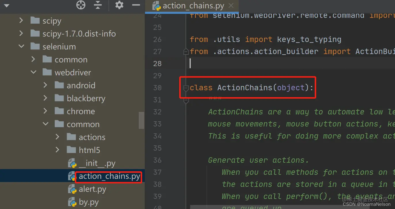Select the blackberry tree item
This screenshot has height=209, width=395.
point(86,98)
